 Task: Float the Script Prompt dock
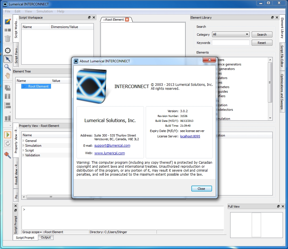16,210
